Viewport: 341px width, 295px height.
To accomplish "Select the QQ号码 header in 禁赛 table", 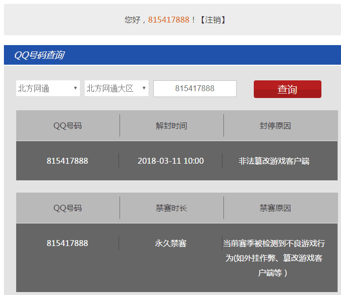I will pyautogui.click(x=68, y=208).
